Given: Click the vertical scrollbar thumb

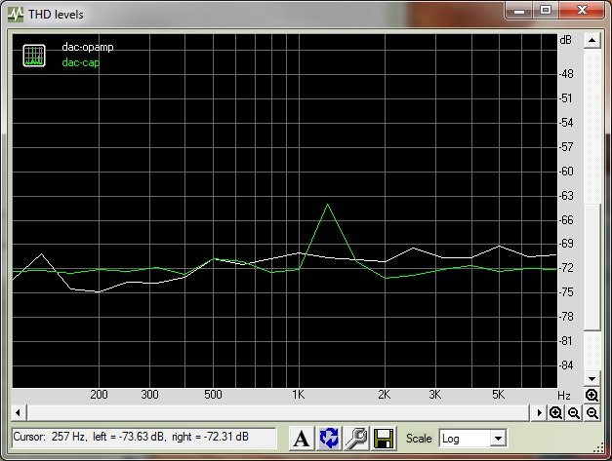Looking at the screenshot, I should (x=592, y=267).
